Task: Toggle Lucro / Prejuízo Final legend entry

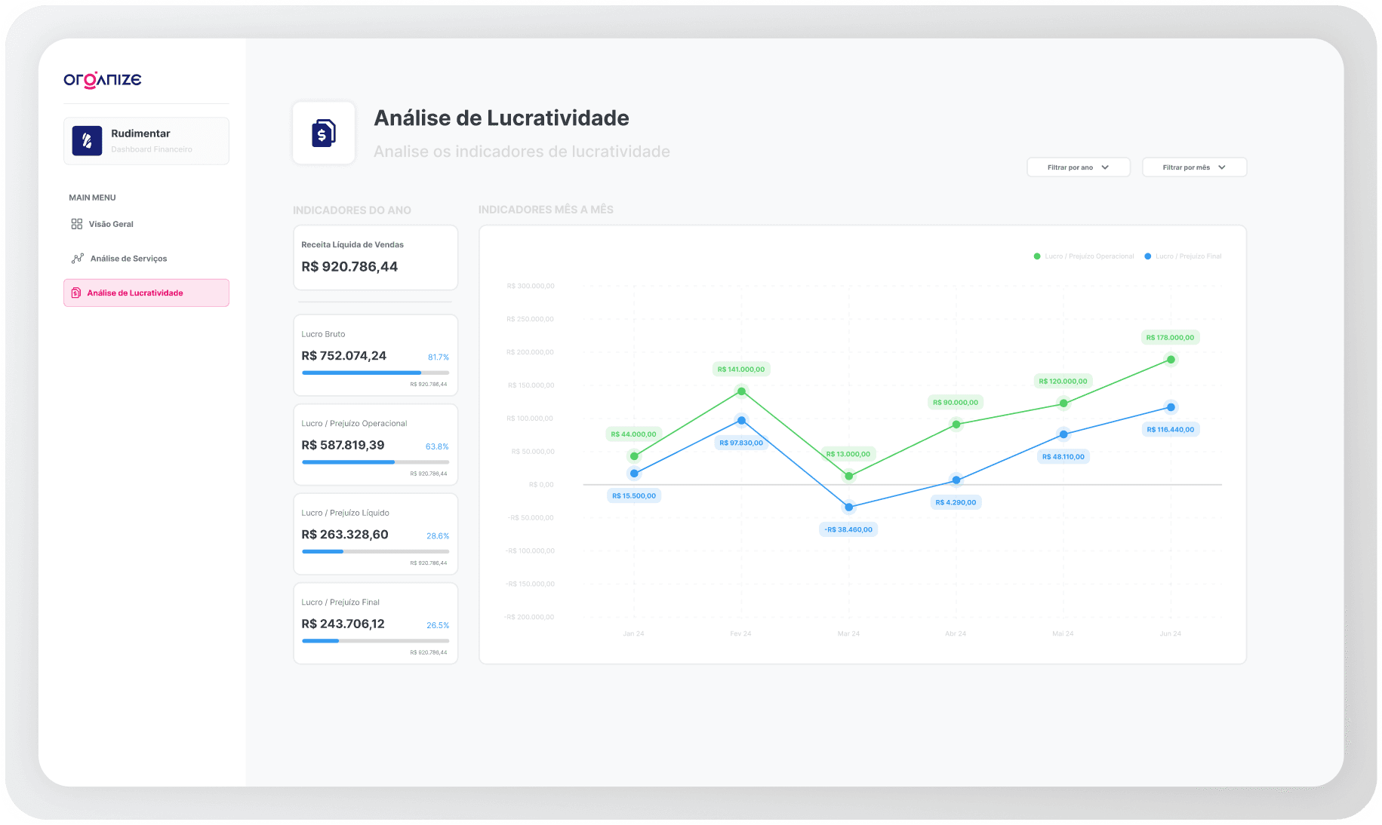Action: pyautogui.click(x=1183, y=256)
